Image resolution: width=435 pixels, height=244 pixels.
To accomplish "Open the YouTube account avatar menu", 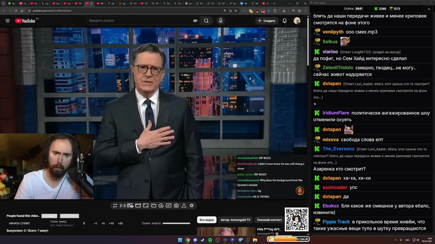I will click(x=297, y=21).
